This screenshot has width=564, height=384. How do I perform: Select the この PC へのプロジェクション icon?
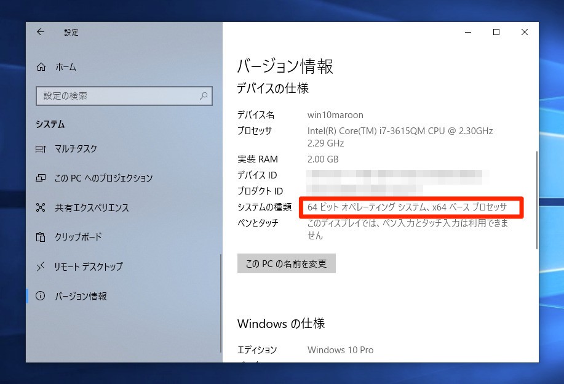pos(41,178)
